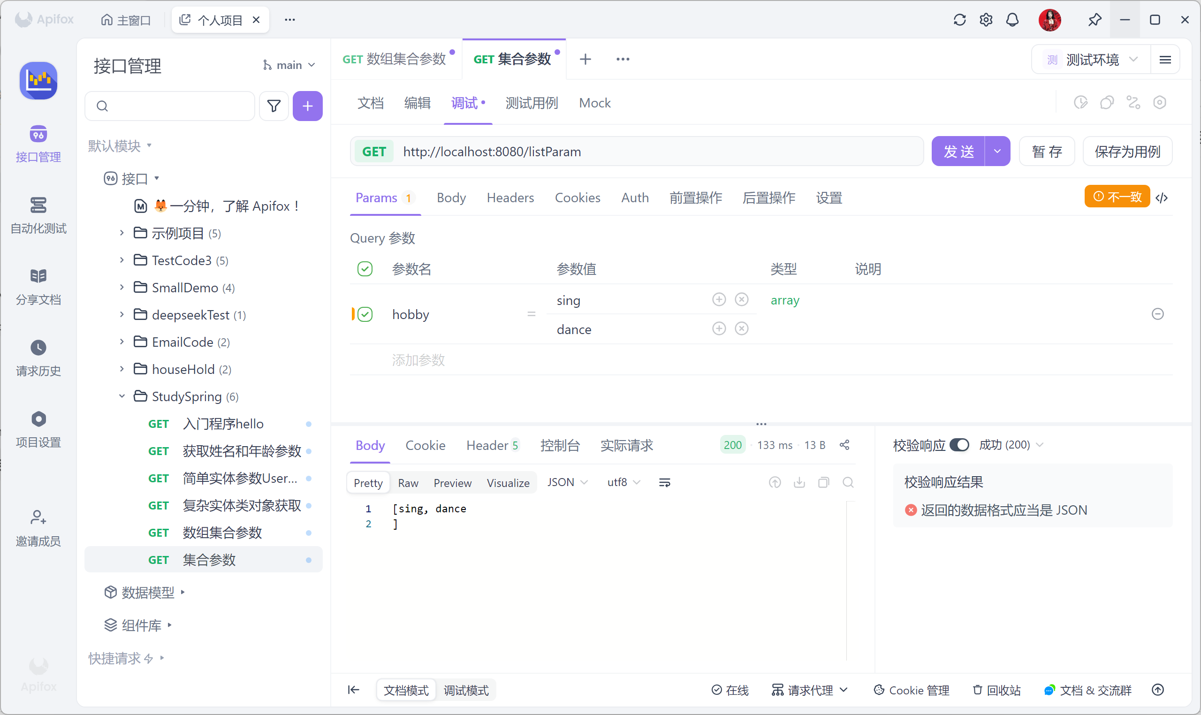The height and width of the screenshot is (715, 1201).
Task: Open the 自动化测试 sidebar section
Action: 38,215
